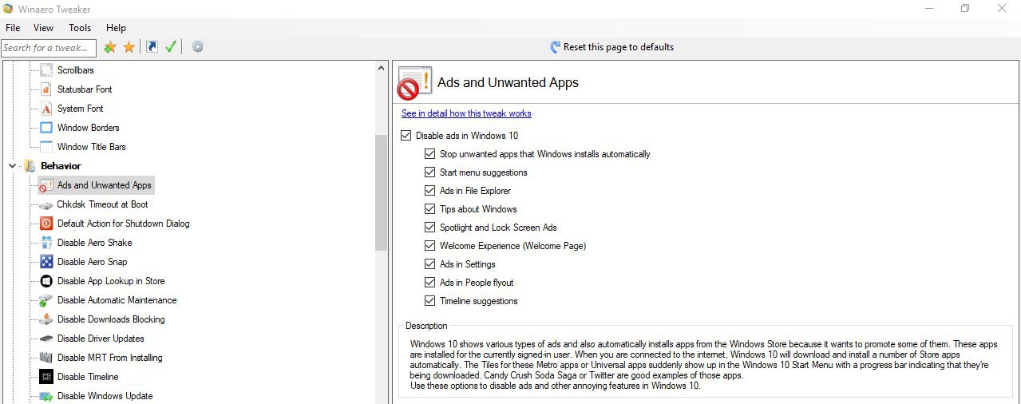Screen dimensions: 1021x404
Task: Click the Disable App Lookup in Store icon
Action: click(46, 281)
